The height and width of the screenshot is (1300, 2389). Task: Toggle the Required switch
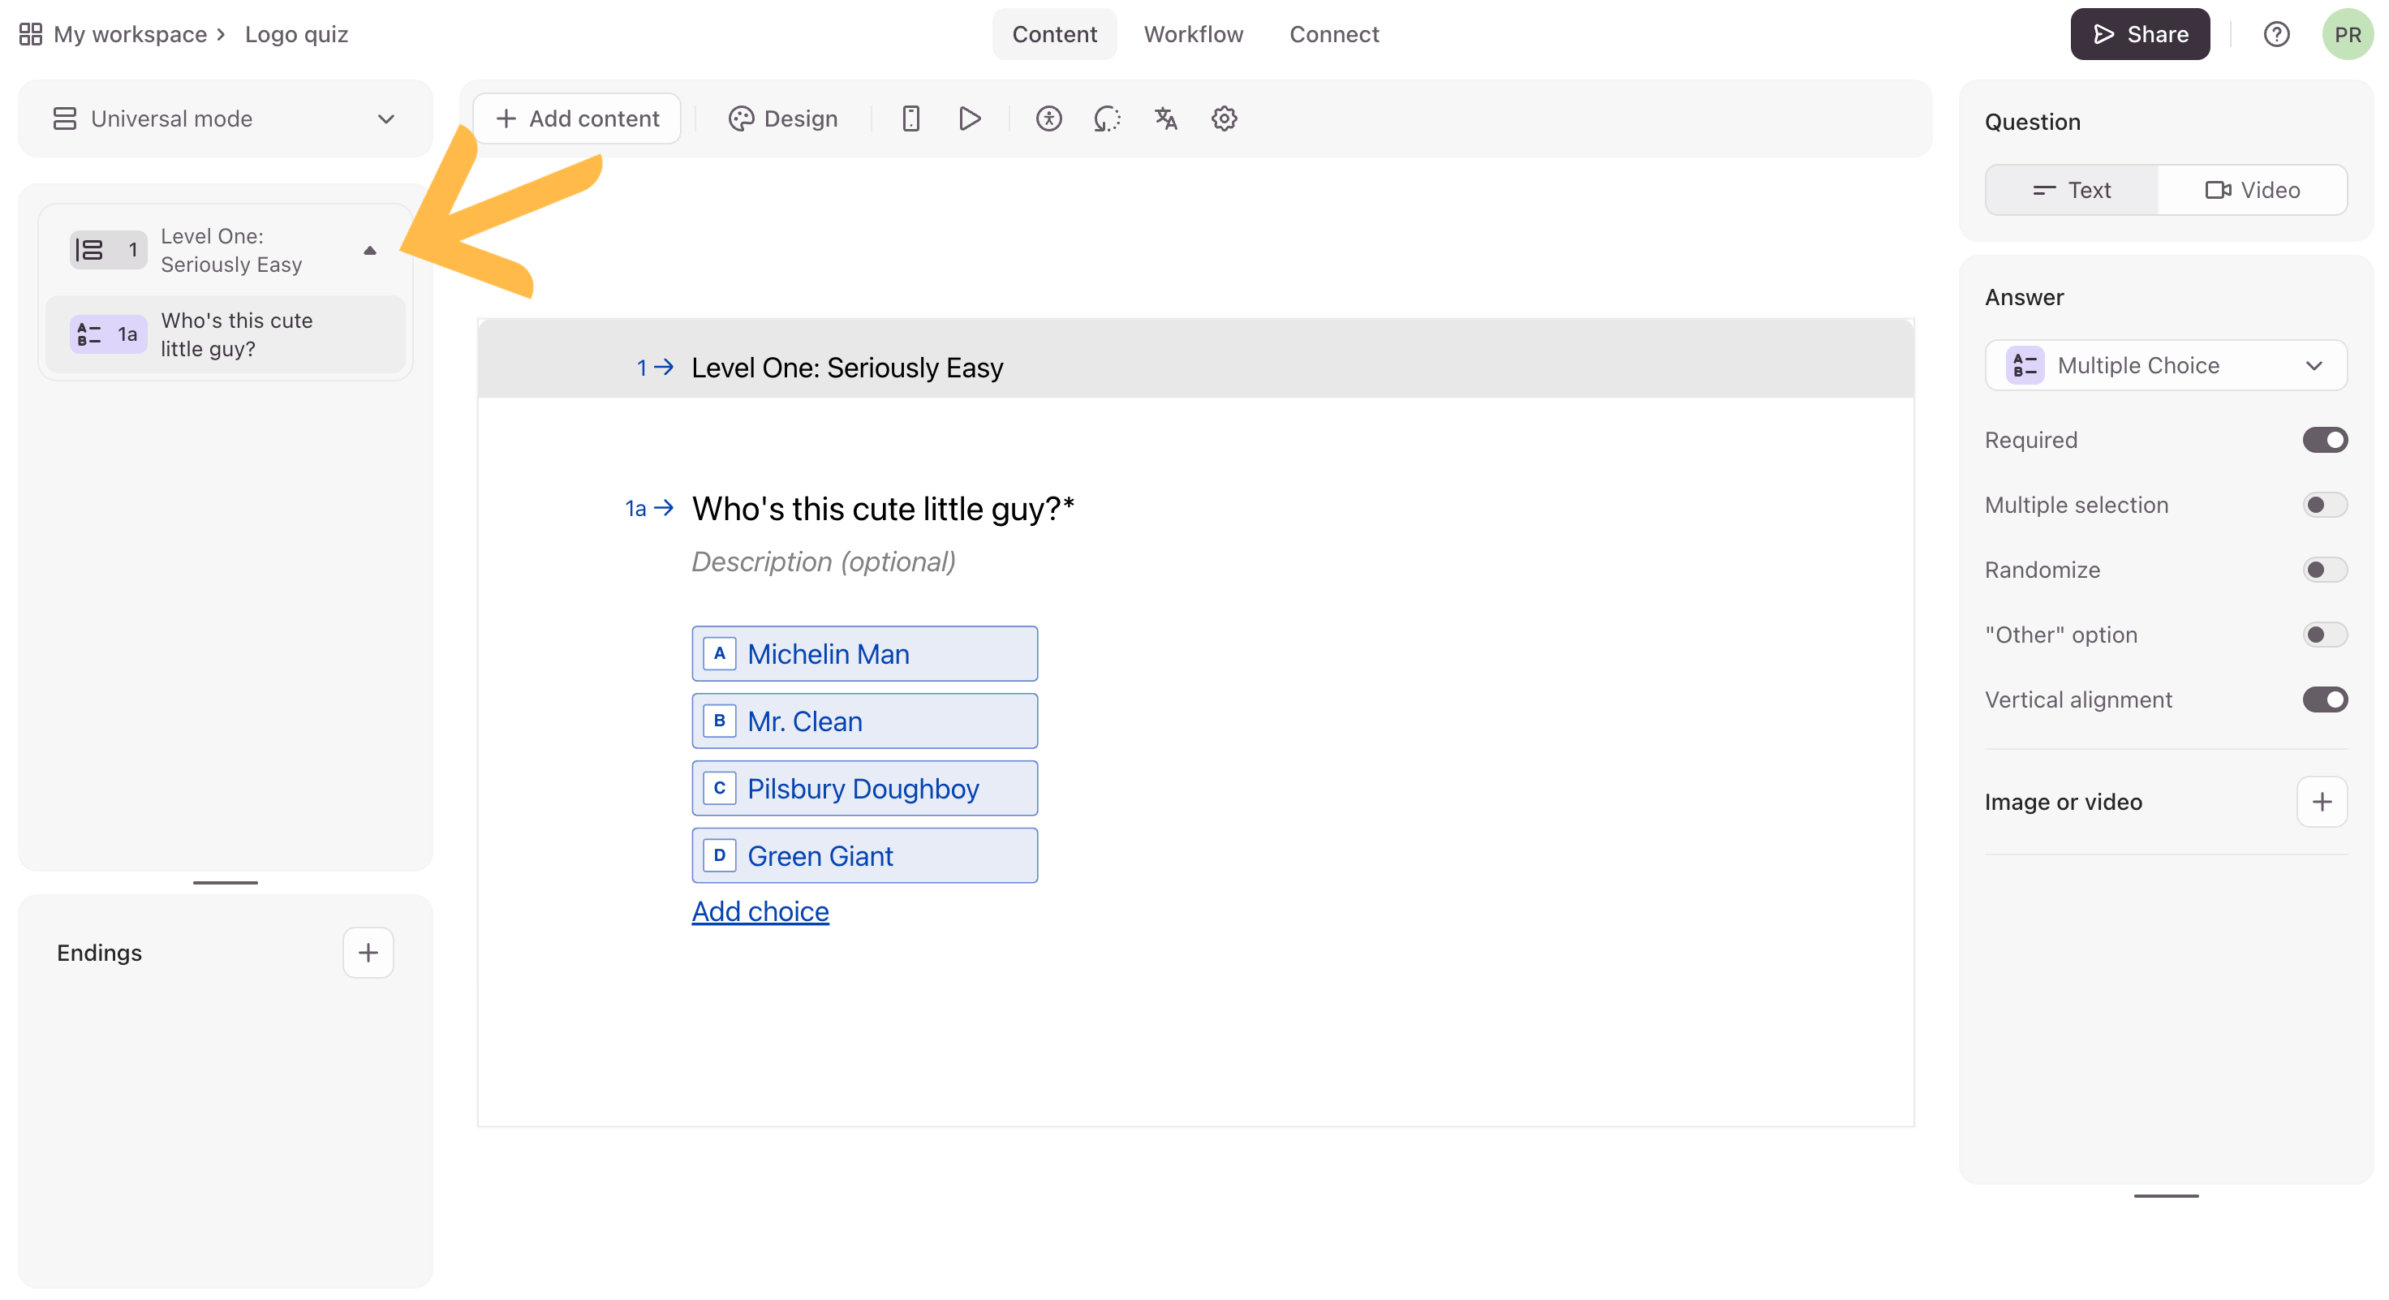point(2325,441)
